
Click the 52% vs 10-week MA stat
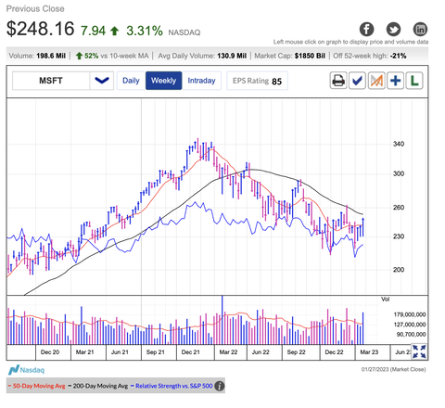point(112,56)
